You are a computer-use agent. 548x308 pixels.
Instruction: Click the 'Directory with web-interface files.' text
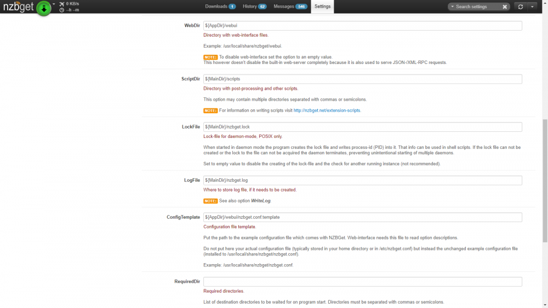pos(236,35)
